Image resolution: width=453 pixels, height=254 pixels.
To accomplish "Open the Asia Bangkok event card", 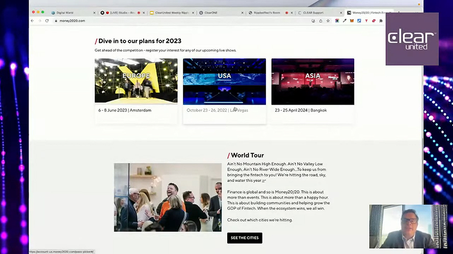I will point(312,81).
